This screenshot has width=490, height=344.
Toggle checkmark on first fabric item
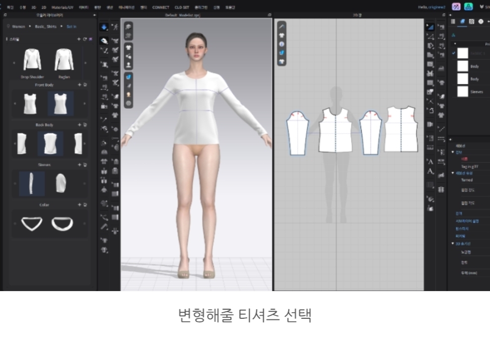click(x=454, y=52)
